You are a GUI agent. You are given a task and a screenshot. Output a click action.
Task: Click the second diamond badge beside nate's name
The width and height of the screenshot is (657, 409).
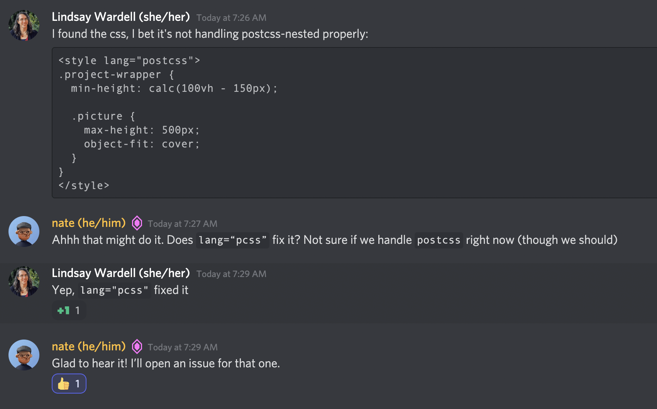tap(137, 346)
